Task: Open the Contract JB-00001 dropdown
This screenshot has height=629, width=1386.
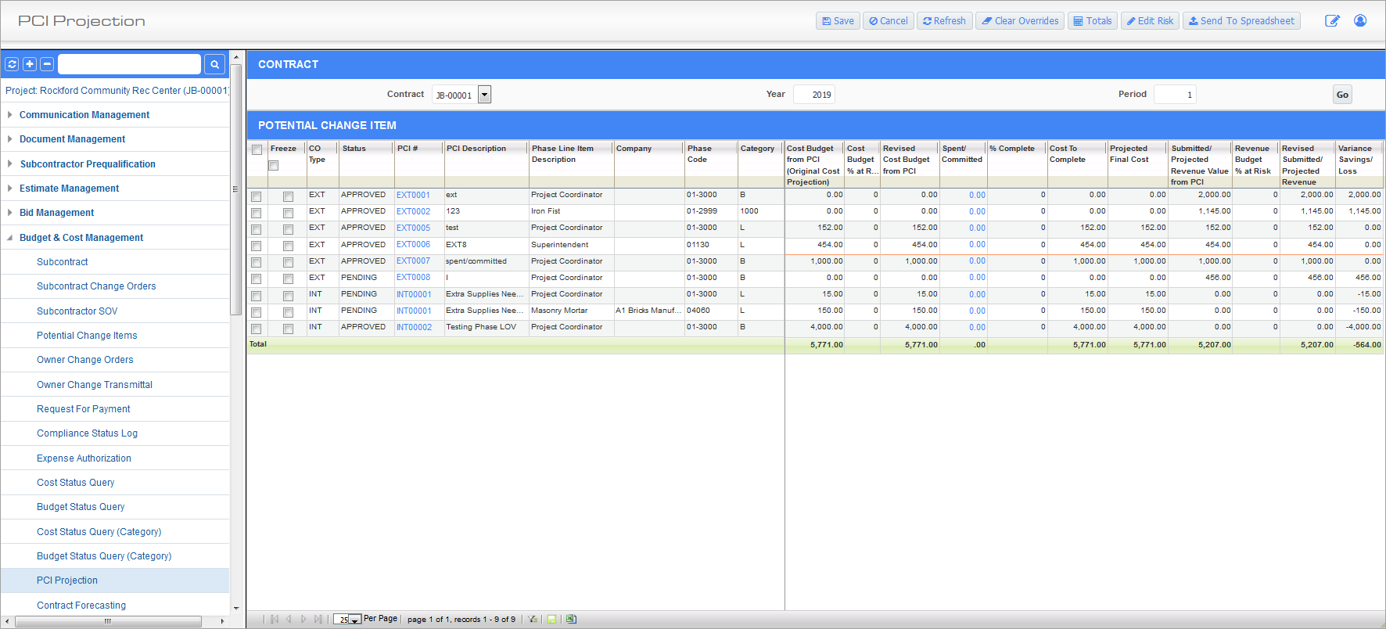Action: [484, 95]
